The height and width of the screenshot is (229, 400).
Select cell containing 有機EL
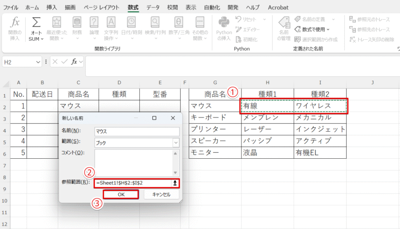[320, 153]
